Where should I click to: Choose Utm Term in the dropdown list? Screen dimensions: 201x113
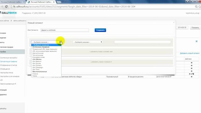(x=36, y=69)
